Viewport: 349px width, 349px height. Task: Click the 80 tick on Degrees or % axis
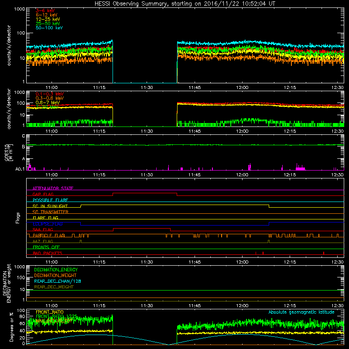pyautogui.click(x=22, y=316)
